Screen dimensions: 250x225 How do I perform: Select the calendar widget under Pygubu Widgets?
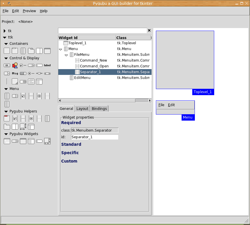[x=7, y=141]
